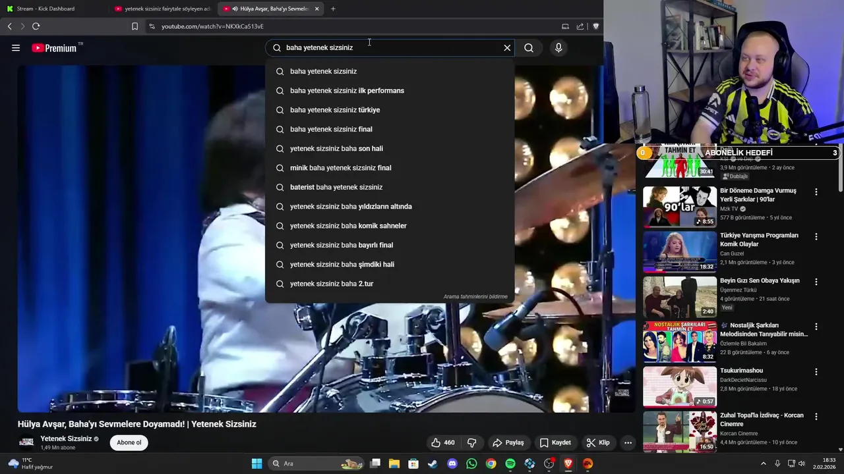Open Windows Start menu

tap(257, 463)
